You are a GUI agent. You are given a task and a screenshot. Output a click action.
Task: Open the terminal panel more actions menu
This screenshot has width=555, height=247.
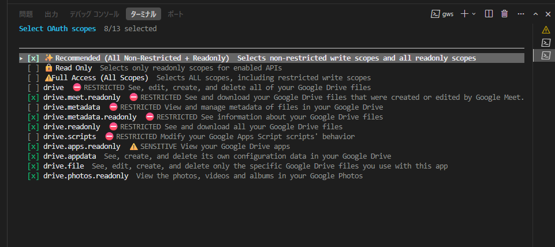coord(520,14)
